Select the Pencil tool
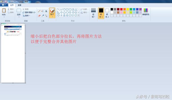The height and width of the screenshot is (100, 172). coord(39,11)
